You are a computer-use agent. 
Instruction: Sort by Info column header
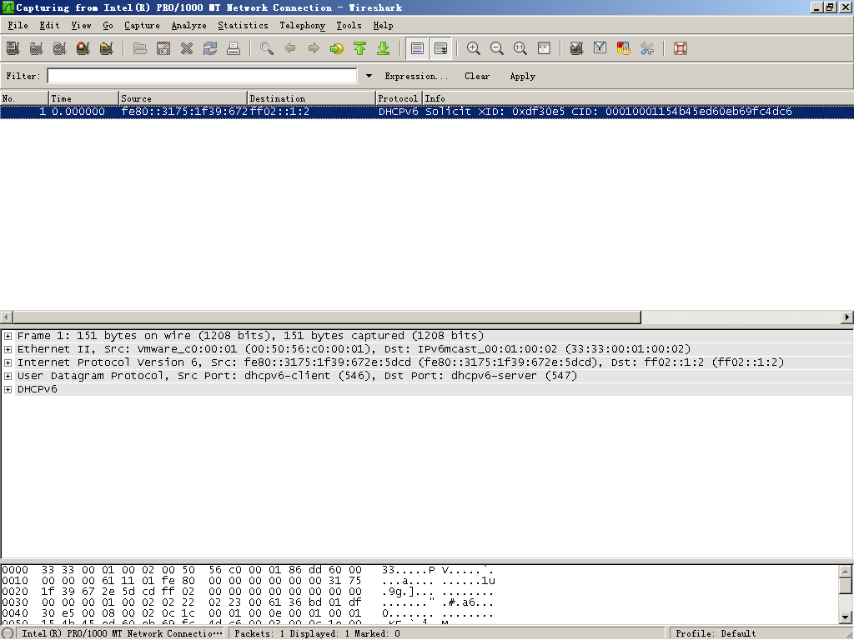[x=638, y=98]
